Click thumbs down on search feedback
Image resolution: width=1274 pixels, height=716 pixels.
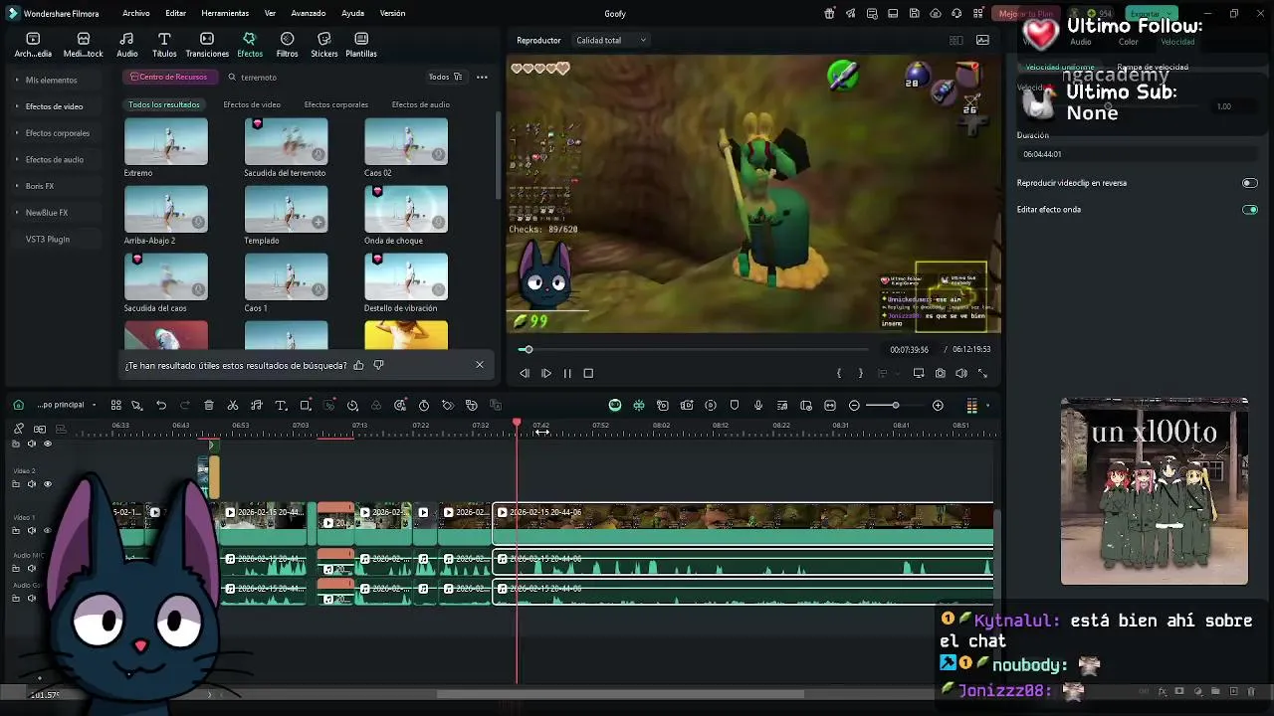(378, 365)
